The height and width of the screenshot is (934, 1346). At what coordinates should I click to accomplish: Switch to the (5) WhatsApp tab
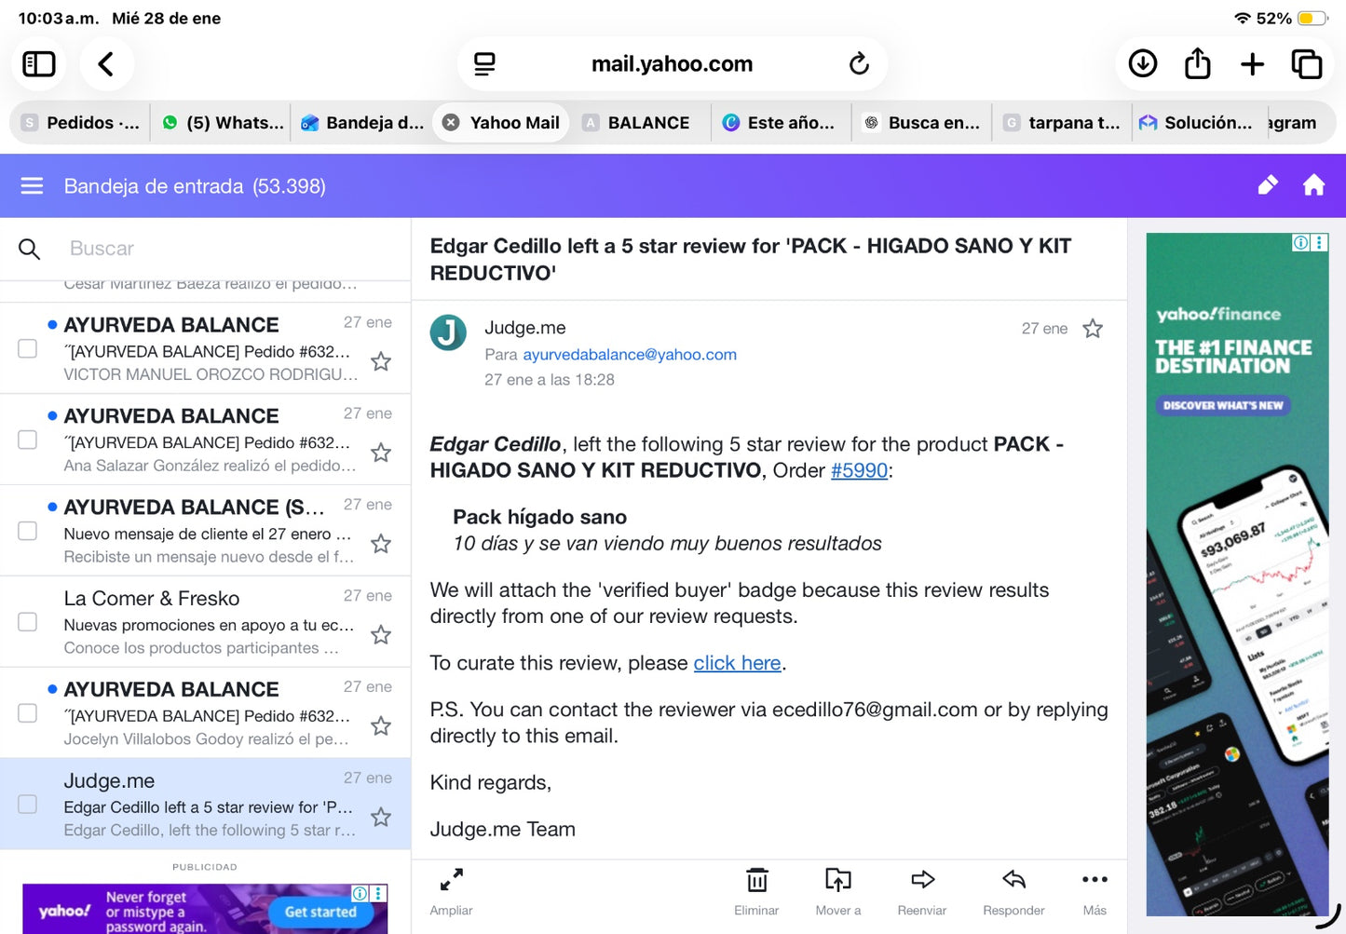pos(223,123)
